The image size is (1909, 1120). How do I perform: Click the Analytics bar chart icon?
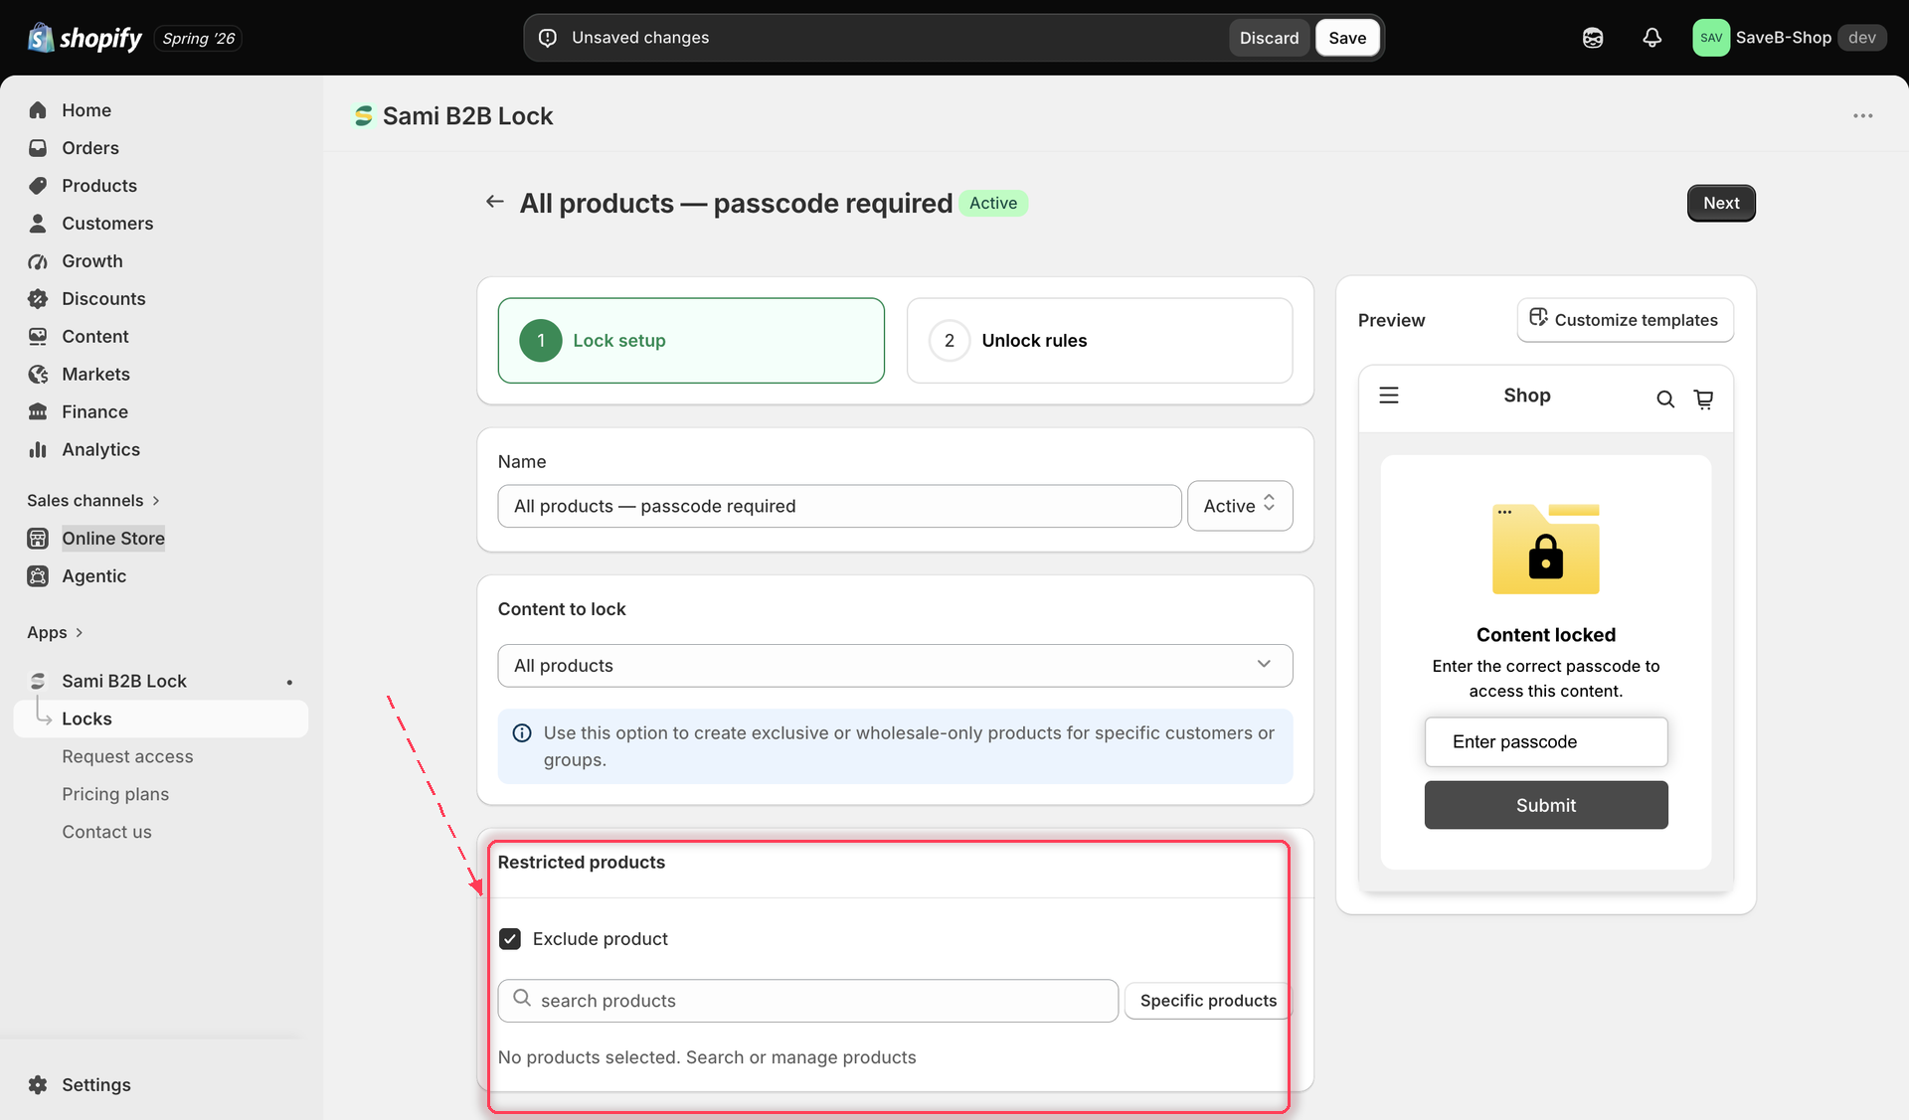pos(38,450)
